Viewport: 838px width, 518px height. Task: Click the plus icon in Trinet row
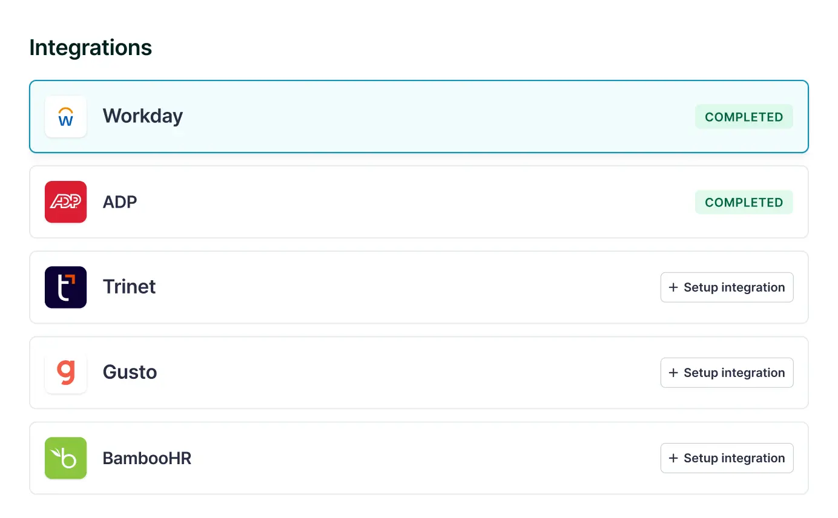(673, 287)
